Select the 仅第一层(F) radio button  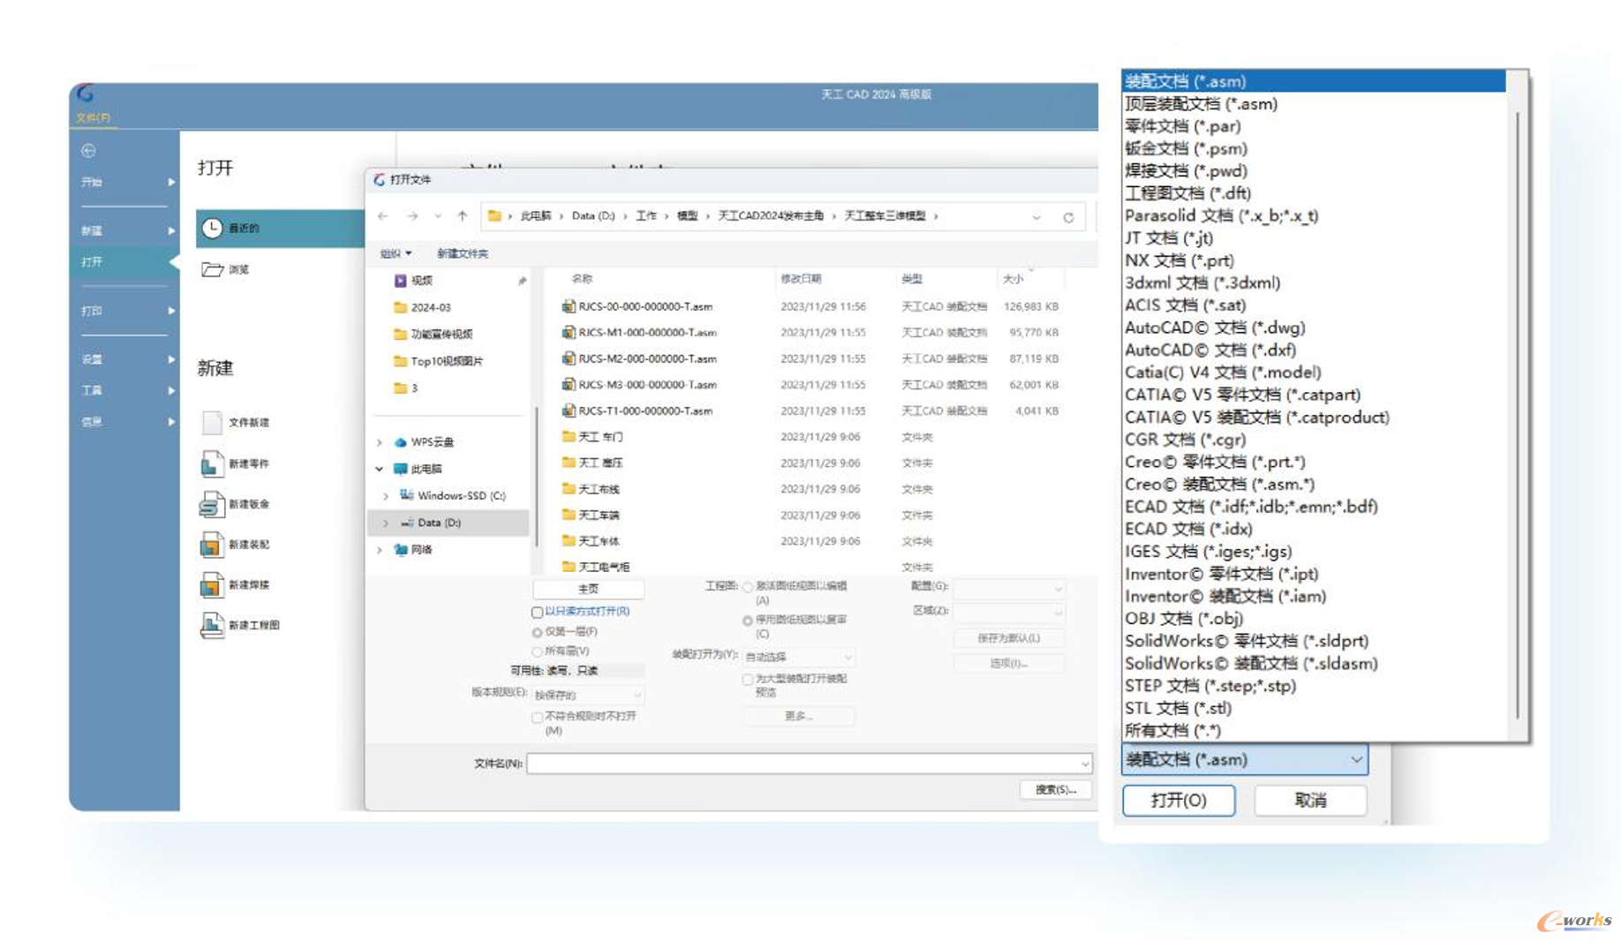(x=537, y=632)
